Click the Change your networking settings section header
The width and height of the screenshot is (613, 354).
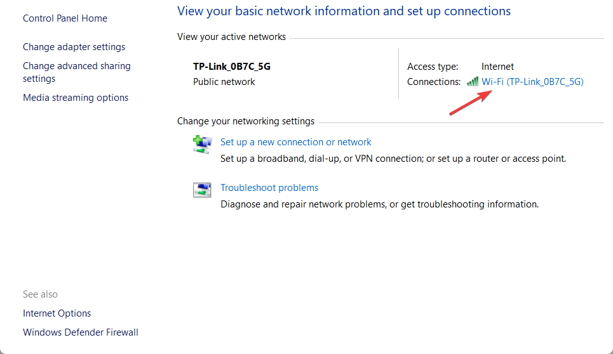point(245,121)
